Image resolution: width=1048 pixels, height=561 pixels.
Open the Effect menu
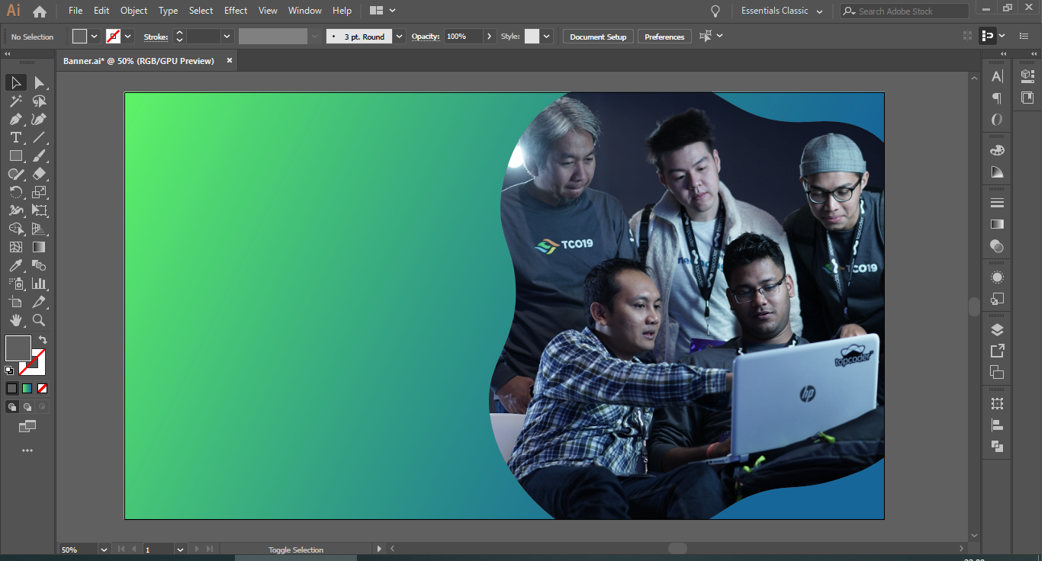(236, 11)
